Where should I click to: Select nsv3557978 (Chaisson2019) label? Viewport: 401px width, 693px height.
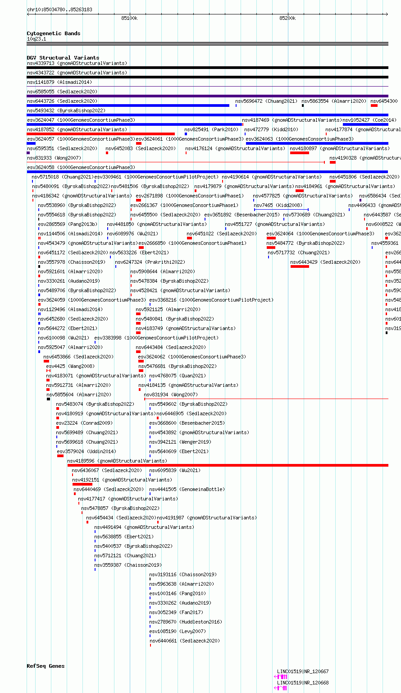[72, 262]
